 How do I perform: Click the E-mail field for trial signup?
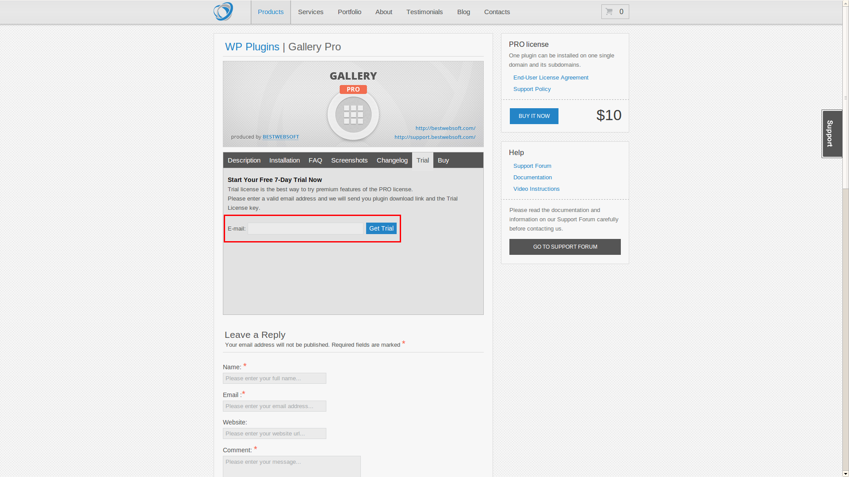tap(305, 228)
